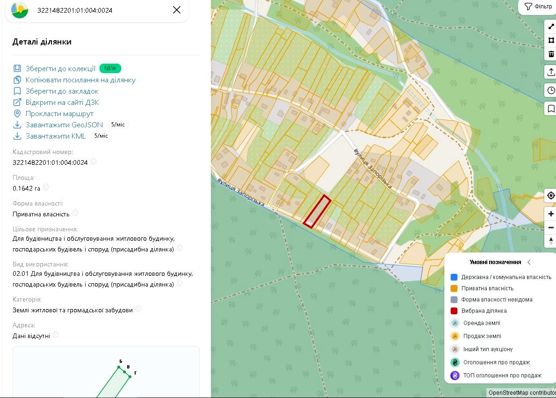
Task: Click Оголошення про продаж legend icon
Action: pyautogui.click(x=455, y=362)
